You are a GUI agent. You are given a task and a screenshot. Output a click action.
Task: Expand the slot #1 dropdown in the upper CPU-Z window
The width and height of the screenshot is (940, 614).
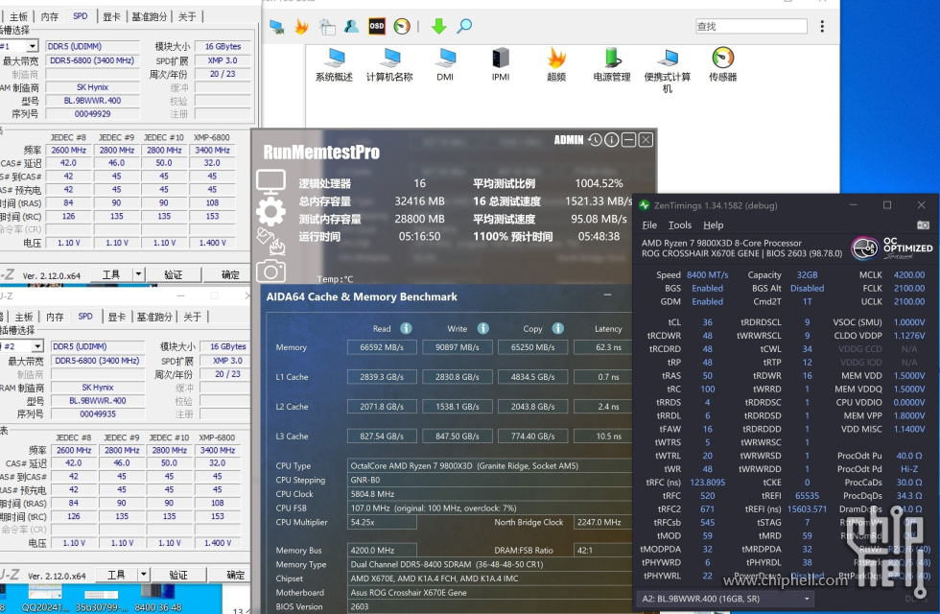click(33, 46)
